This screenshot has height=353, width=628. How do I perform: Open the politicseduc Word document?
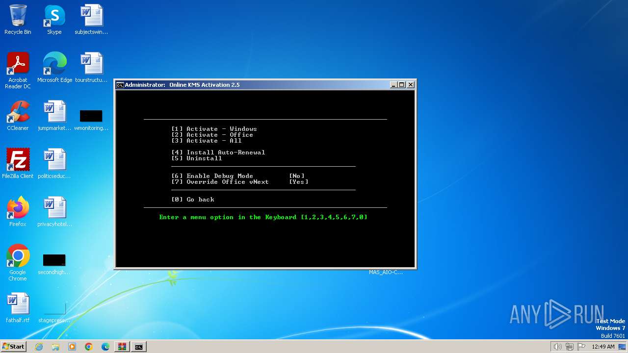[54, 163]
